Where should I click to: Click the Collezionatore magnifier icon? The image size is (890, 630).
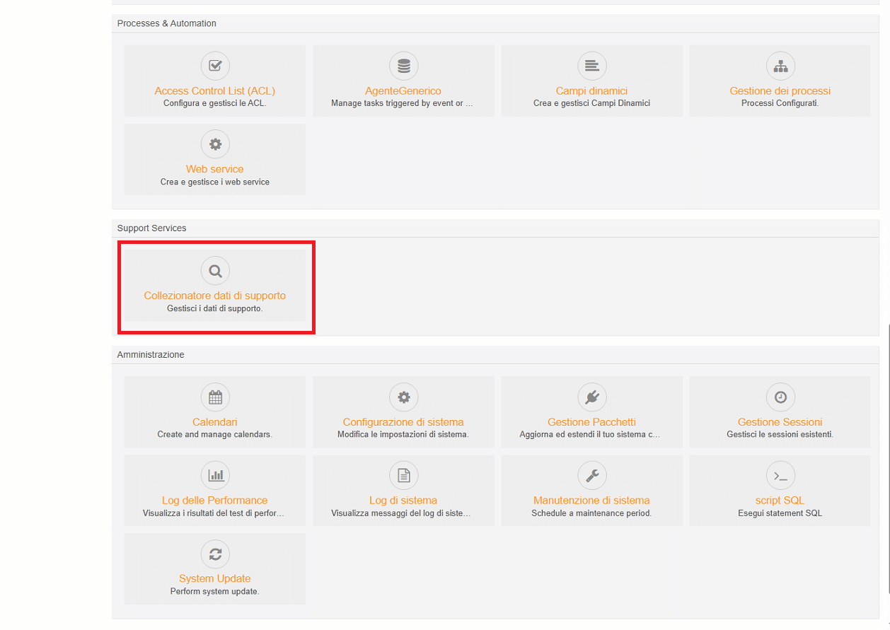point(215,271)
